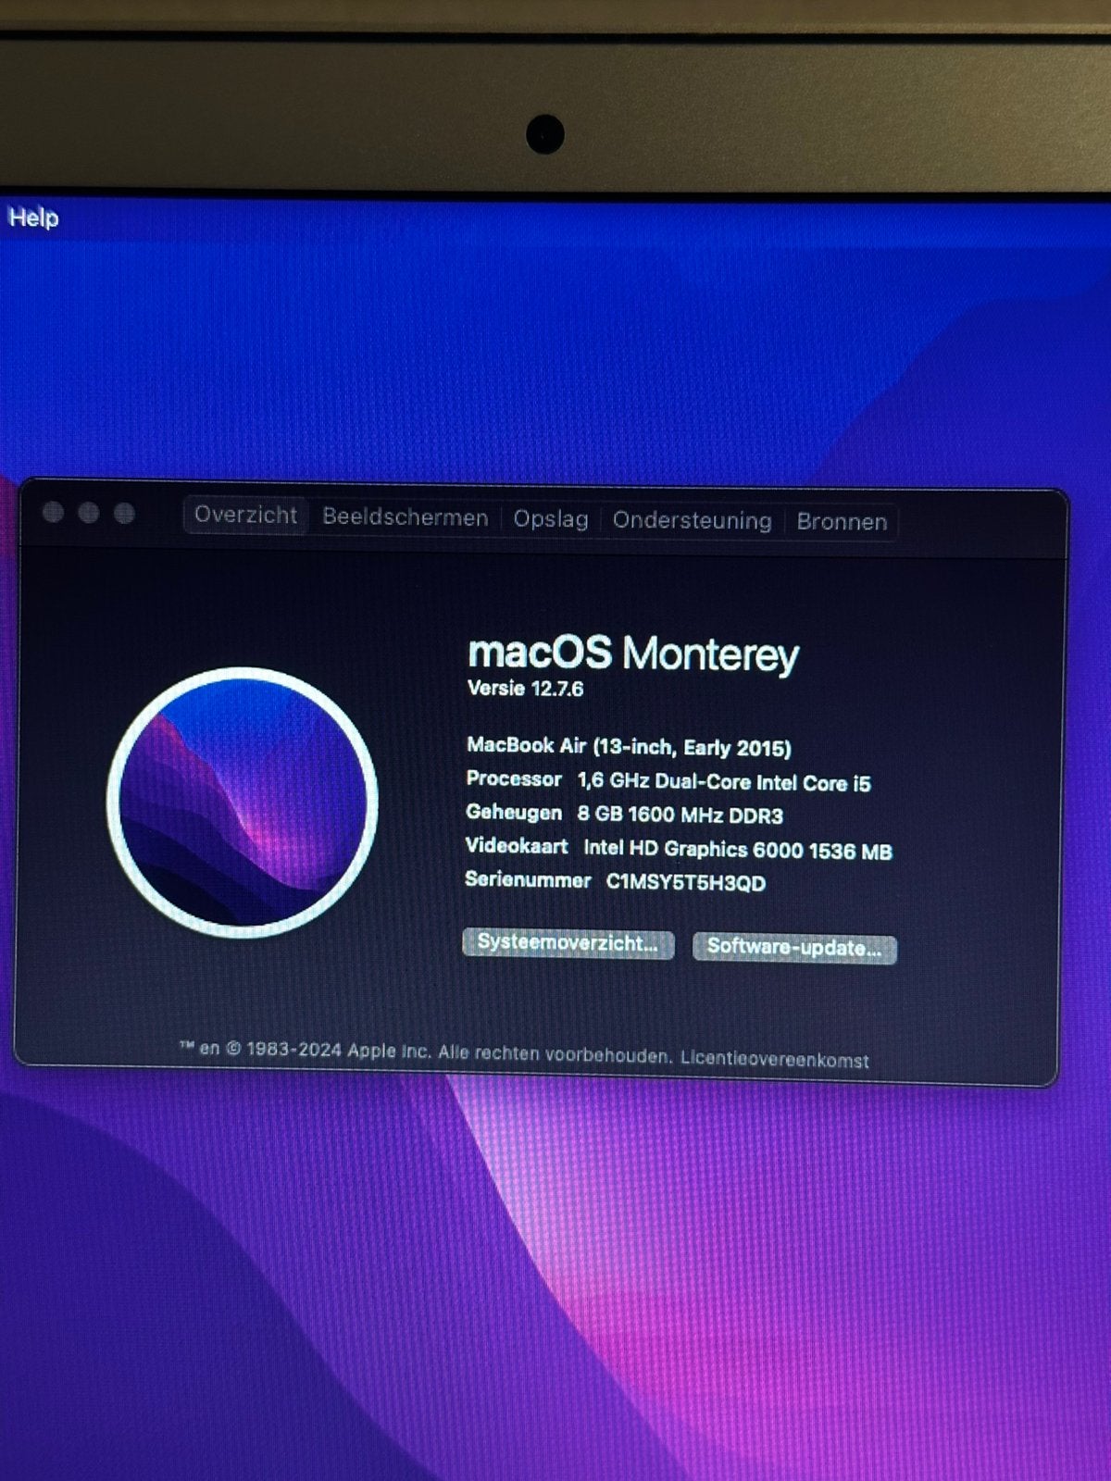This screenshot has width=1111, height=1481.
Task: Close the About This Mac window
Action: point(54,512)
